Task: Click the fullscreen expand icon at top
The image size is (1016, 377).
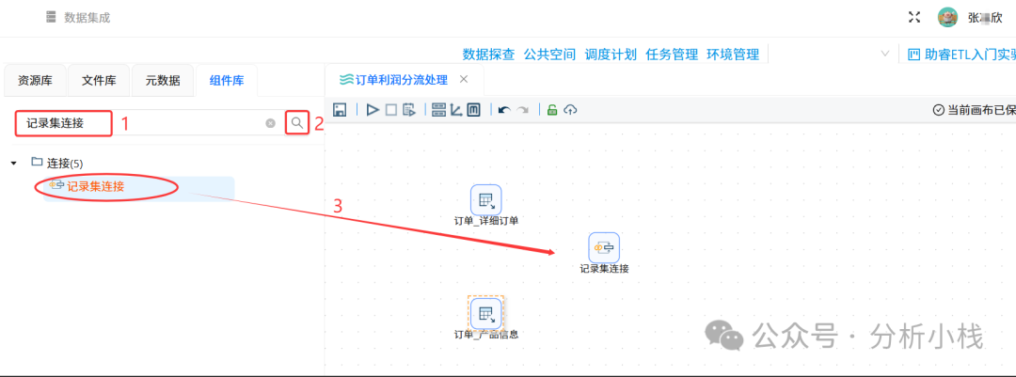Action: point(914,18)
